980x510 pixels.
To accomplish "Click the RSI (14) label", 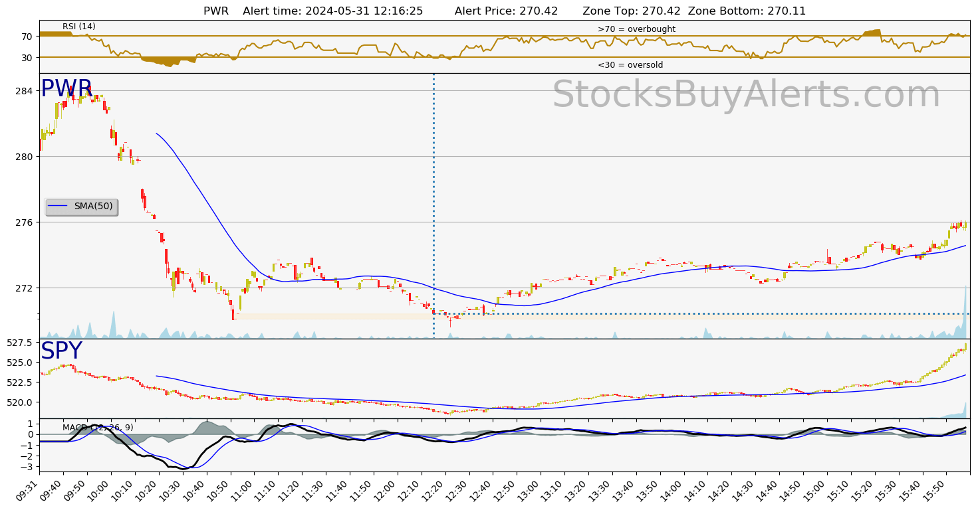I will (79, 27).
